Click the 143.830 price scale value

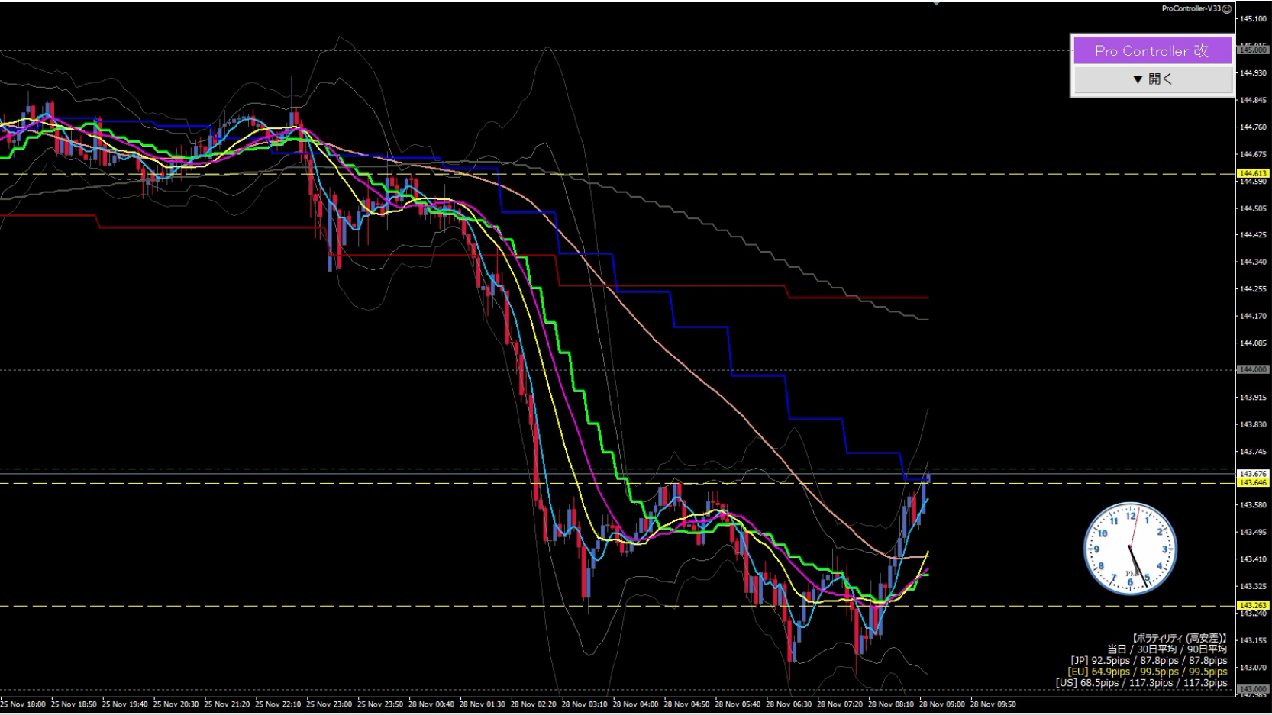(x=1253, y=424)
